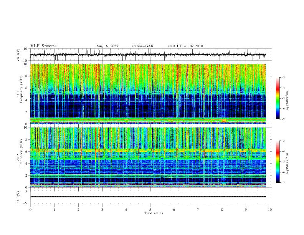Click the 'ch.3(V)' axis label
Image resolution: width=304 pixels, height=235 pixels.
point(18,197)
